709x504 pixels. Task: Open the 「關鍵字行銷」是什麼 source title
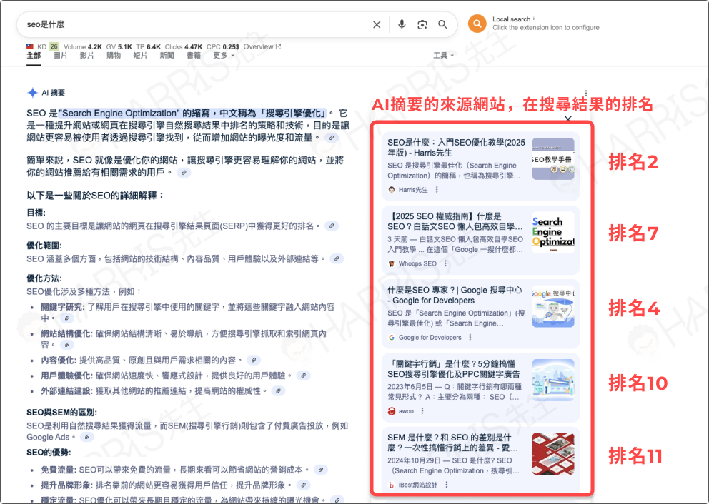(x=454, y=369)
